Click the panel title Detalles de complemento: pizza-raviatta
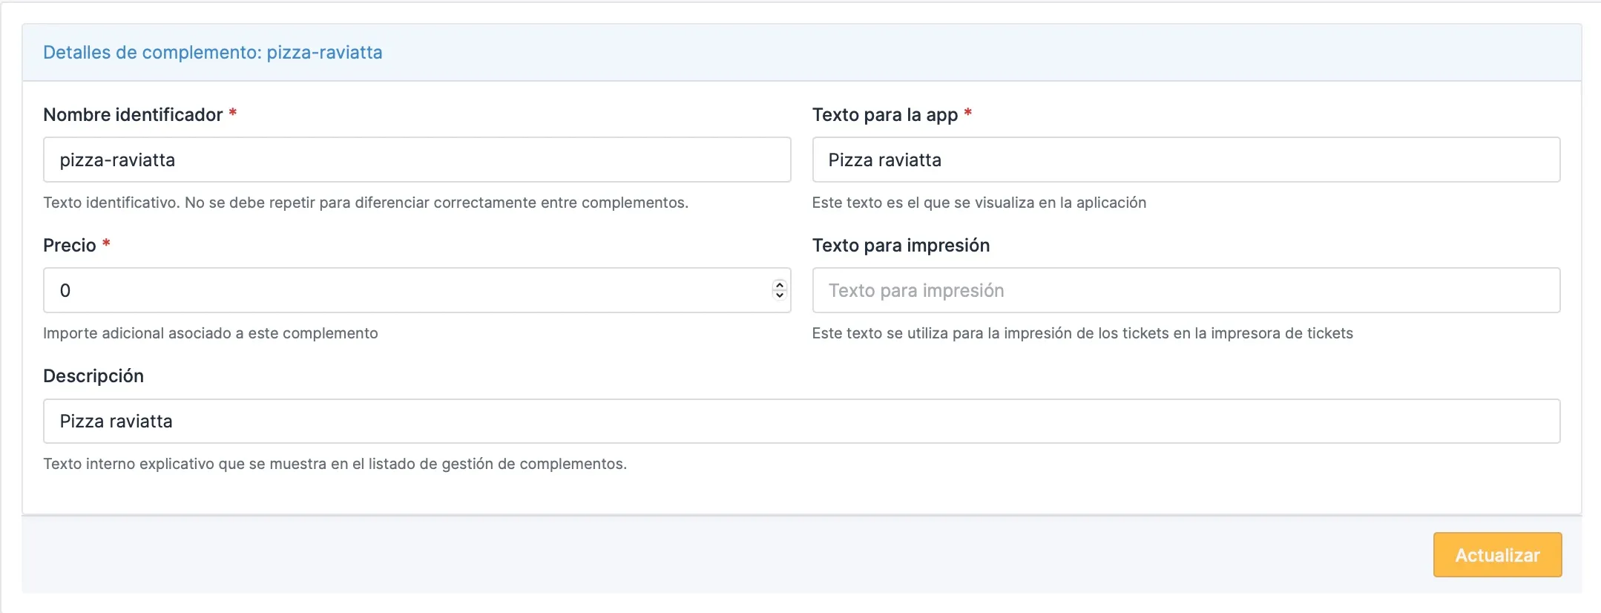 (213, 53)
